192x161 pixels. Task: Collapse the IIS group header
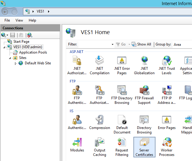click(71, 111)
